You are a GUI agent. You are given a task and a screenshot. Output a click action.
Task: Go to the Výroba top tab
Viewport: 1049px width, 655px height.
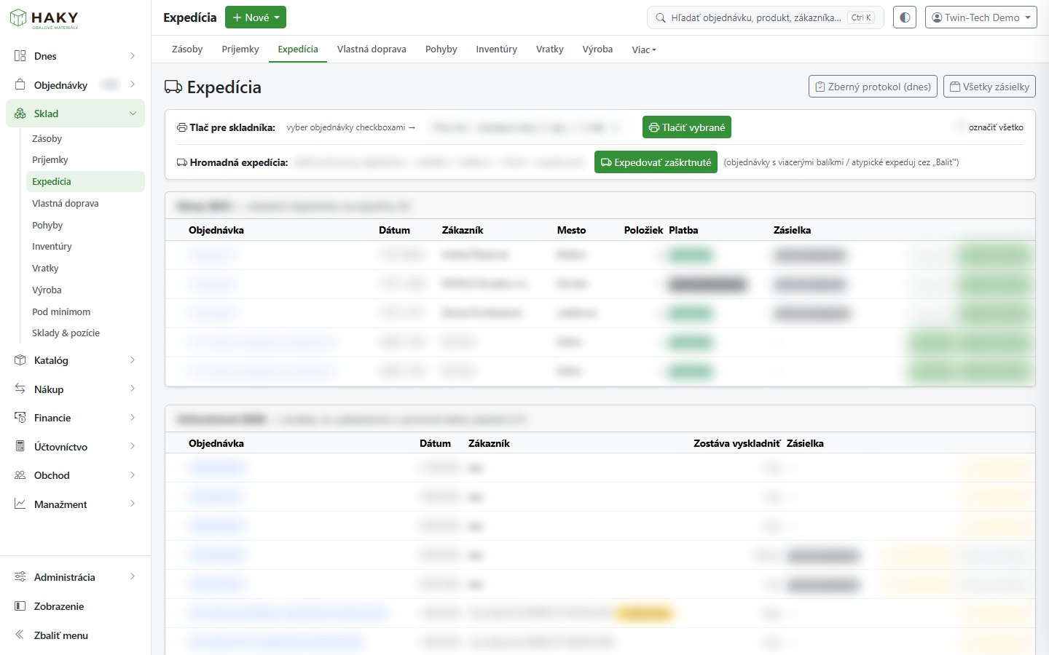[597, 49]
